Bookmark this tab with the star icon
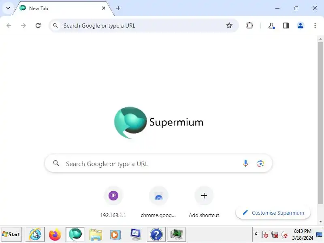 [229, 26]
